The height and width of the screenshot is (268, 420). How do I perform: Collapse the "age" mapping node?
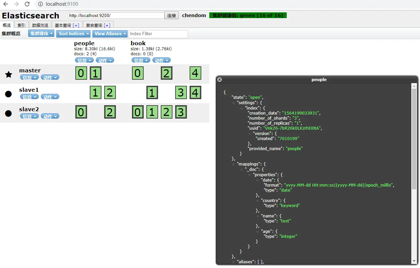[x=258, y=231]
